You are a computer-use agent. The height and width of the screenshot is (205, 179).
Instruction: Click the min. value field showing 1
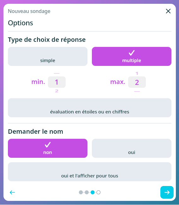[57, 82]
